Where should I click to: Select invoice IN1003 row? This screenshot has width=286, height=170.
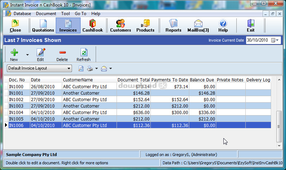point(137,106)
